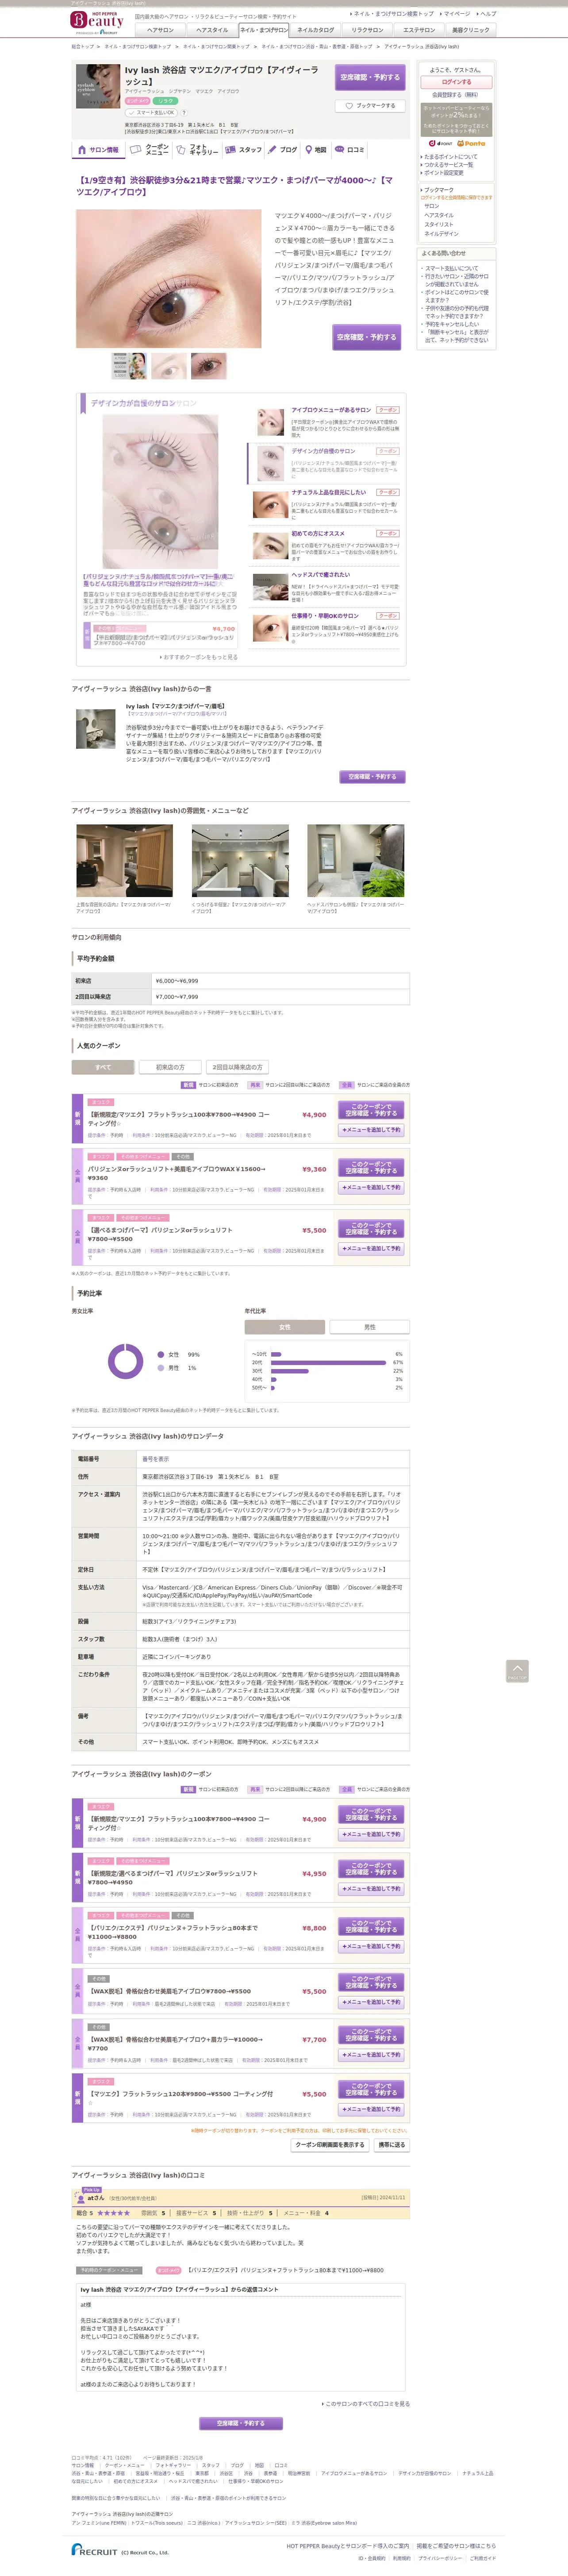Click the page-top arrow button
Screen dimensions: 568x2576
tap(517, 1670)
